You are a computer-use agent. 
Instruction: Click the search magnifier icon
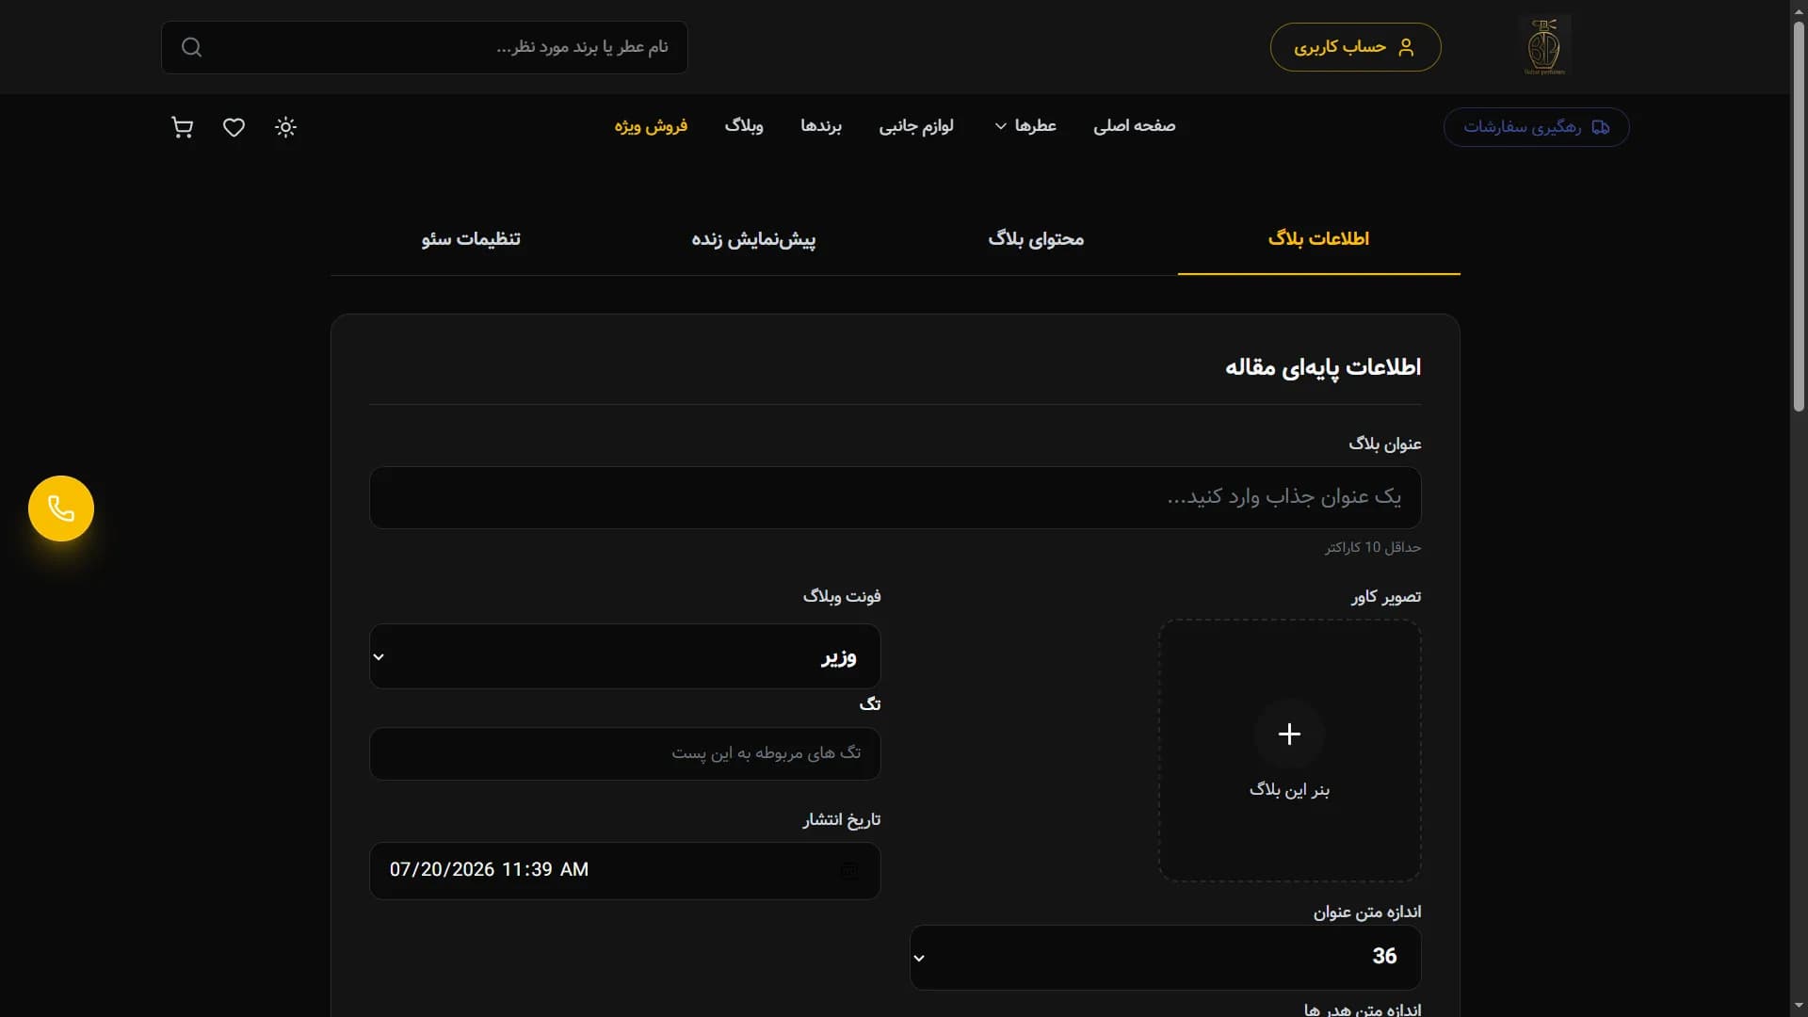[x=191, y=47]
